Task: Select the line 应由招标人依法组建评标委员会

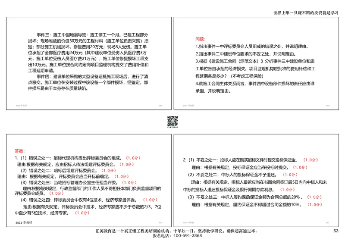Action: tap(75, 164)
